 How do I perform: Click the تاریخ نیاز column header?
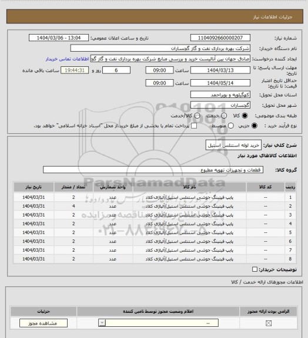[x=34, y=187]
